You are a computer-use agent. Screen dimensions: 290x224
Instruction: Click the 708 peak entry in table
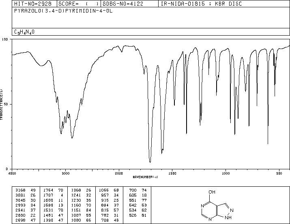pyautogui.click(x=110, y=220)
